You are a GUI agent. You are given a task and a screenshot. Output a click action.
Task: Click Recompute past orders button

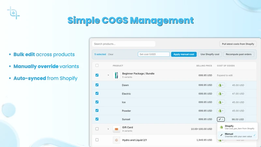238,54
